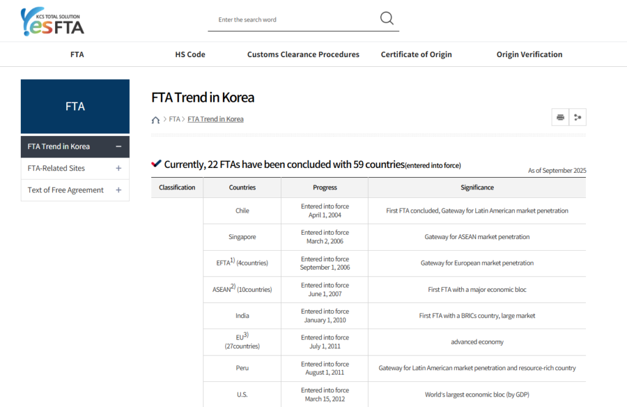627x407 pixels.
Task: Collapse the FTA Trend in Korea sidebar item
Action: [x=118, y=146]
